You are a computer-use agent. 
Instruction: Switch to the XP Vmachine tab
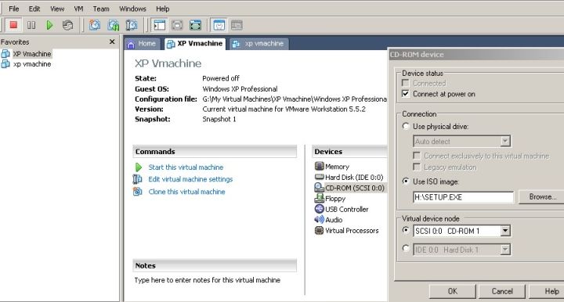195,44
